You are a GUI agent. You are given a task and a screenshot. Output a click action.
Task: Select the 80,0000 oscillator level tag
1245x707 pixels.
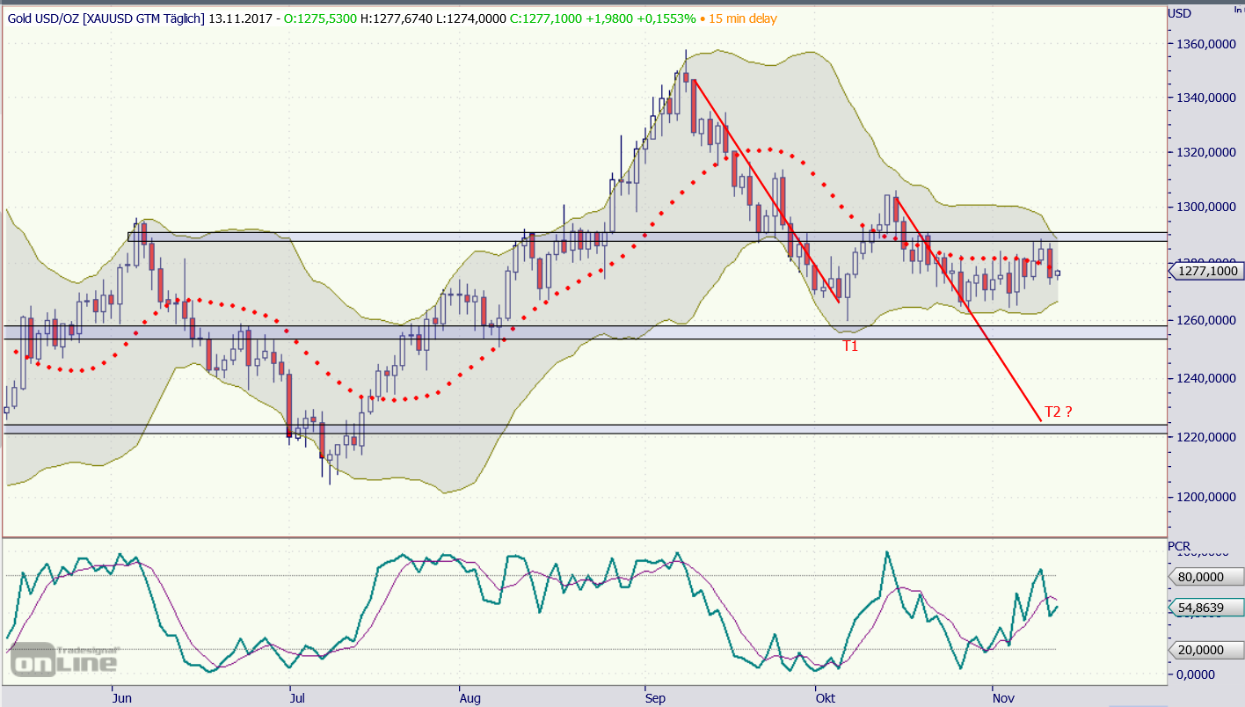pyautogui.click(x=1206, y=577)
